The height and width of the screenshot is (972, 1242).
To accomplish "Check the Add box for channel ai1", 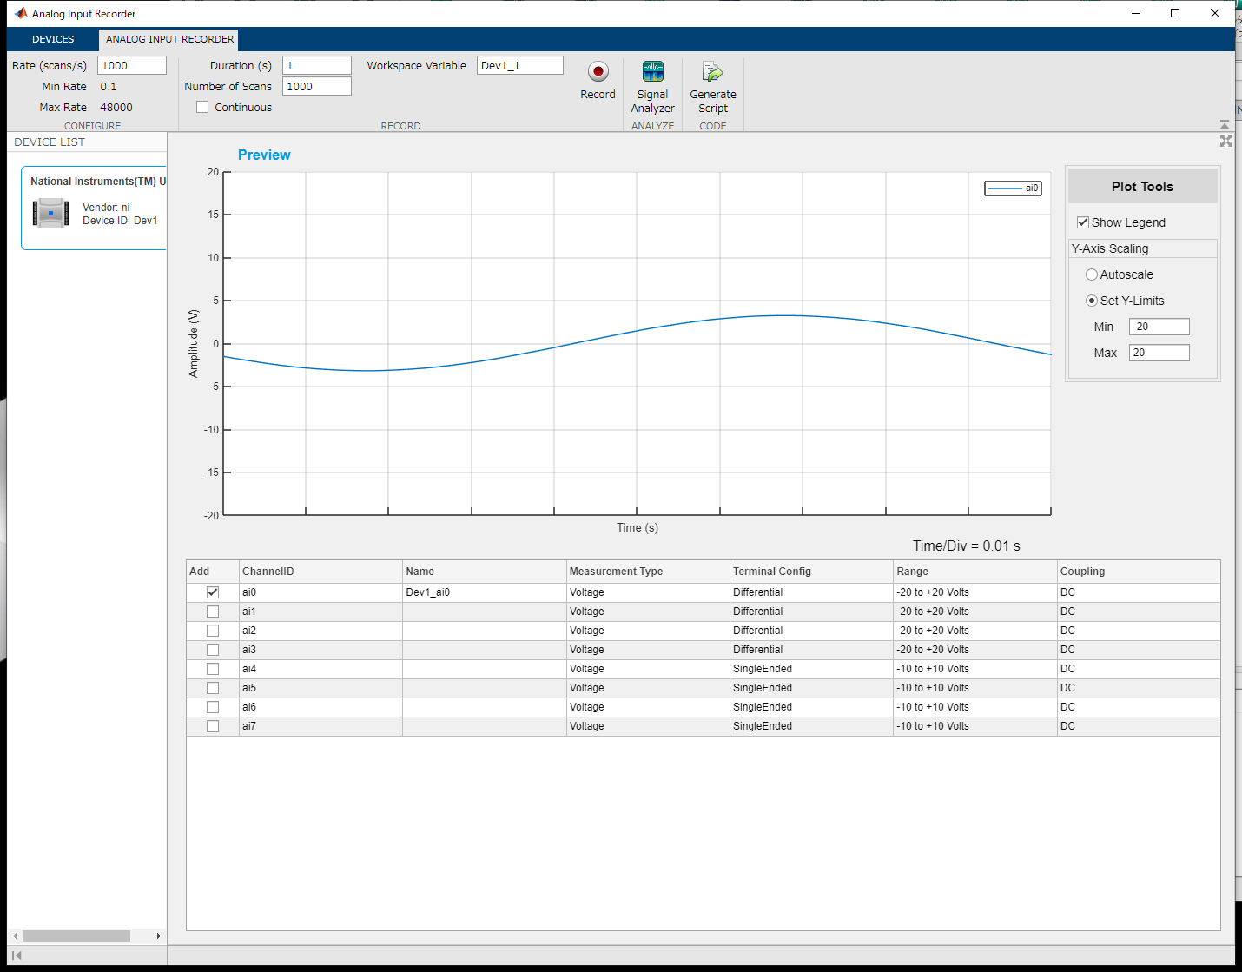I will 212,611.
